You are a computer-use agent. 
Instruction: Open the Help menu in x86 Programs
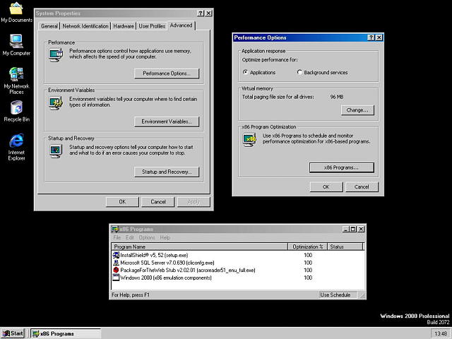[165, 237]
